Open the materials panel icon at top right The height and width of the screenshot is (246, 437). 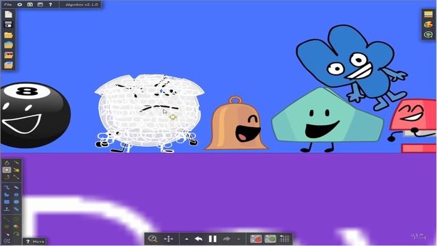coord(428,14)
